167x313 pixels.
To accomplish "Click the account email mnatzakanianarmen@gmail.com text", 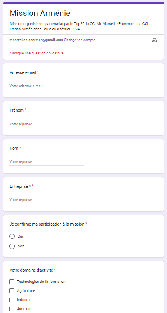I will click(x=36, y=40).
